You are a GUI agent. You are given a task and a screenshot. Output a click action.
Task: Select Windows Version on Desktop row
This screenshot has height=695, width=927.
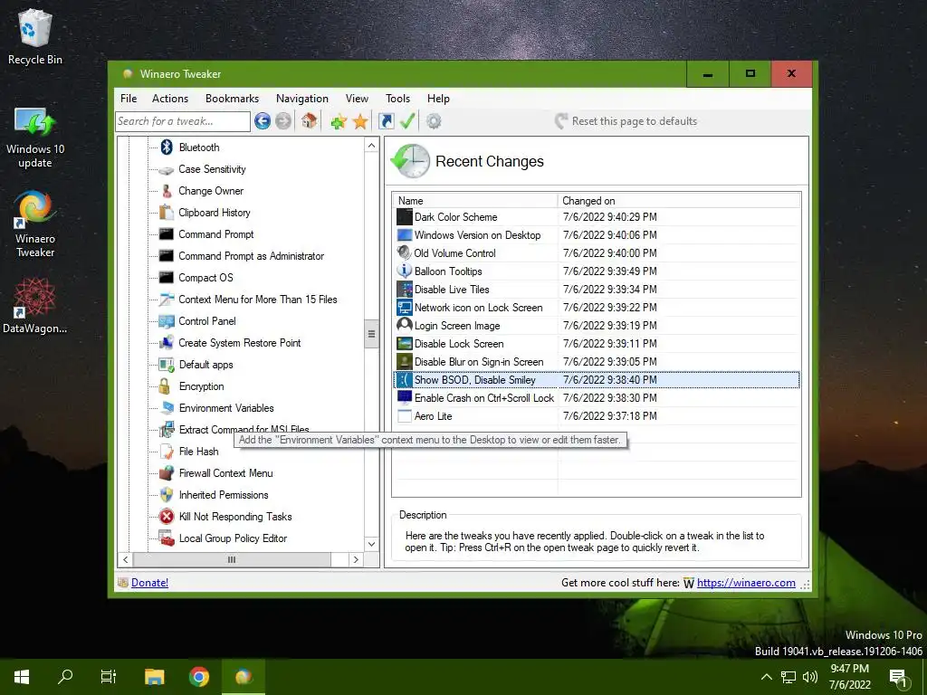pyautogui.click(x=597, y=235)
